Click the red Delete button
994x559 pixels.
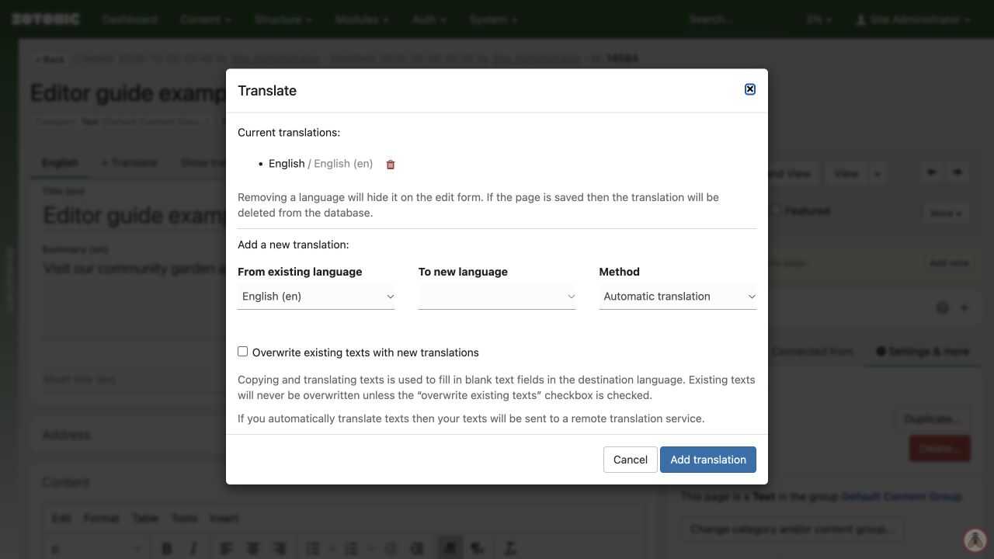(940, 448)
